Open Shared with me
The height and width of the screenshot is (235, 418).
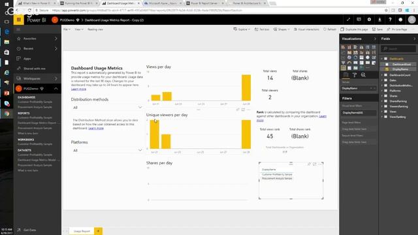click(x=34, y=69)
